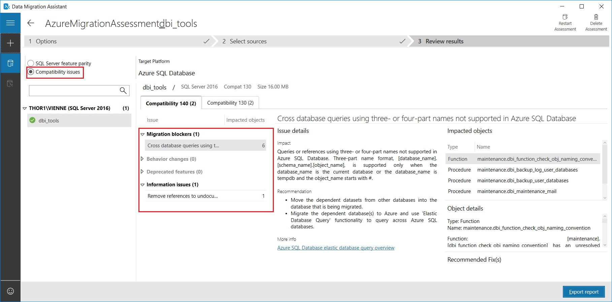Expand Behavior changes group
Viewport: 612px width, 302px height.
tap(142, 159)
